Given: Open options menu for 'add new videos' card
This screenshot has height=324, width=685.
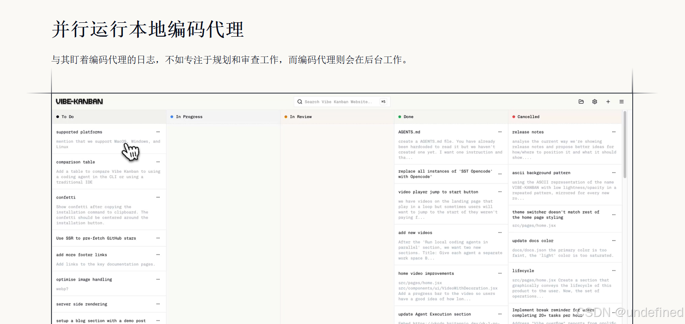Looking at the screenshot, I should (500, 233).
